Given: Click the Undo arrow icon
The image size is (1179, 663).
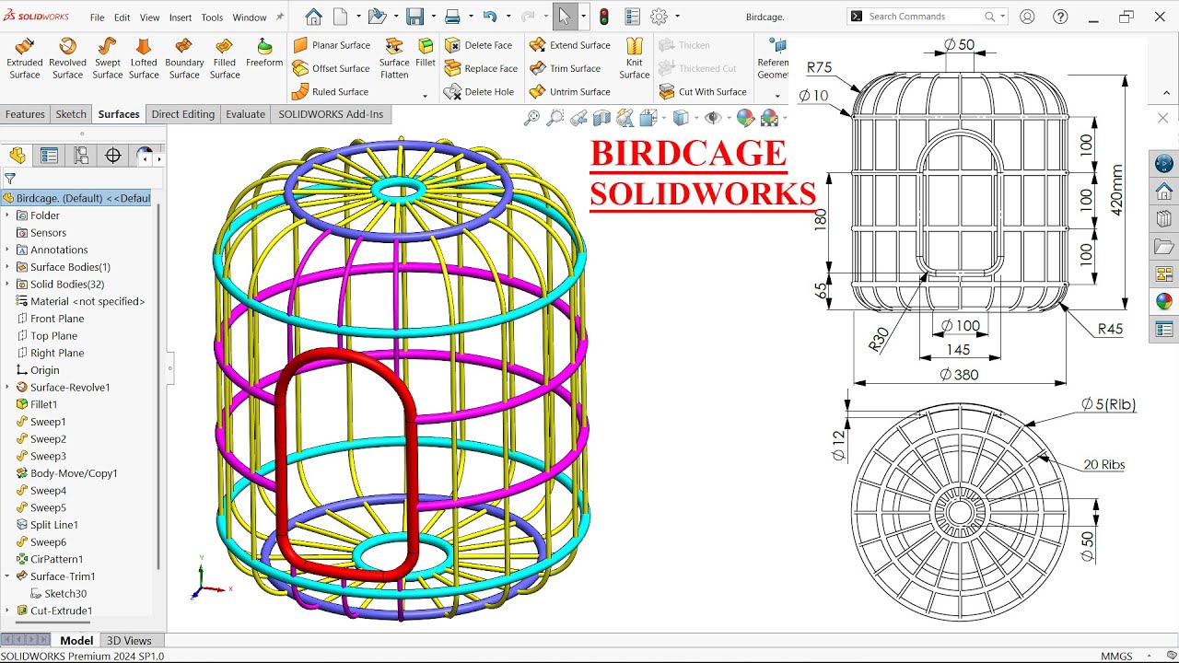Looking at the screenshot, I should (490, 17).
